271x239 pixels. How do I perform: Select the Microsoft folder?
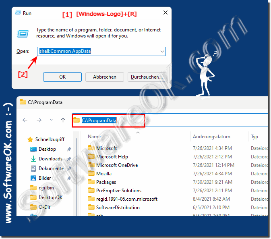coord(106,148)
